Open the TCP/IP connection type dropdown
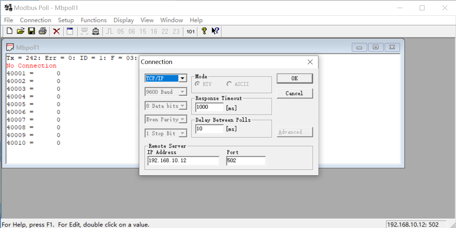Viewport: 456px width, 228px height. (x=183, y=78)
